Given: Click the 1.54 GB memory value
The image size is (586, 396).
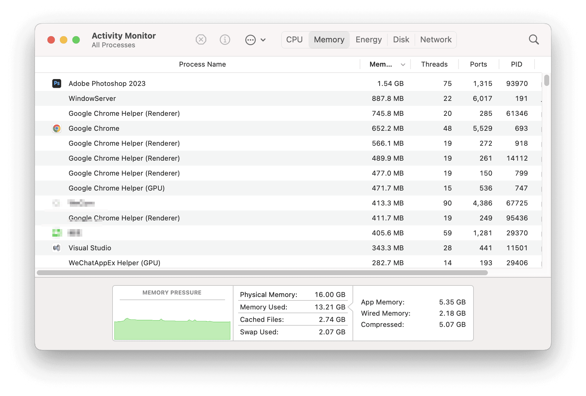Looking at the screenshot, I should pos(390,83).
